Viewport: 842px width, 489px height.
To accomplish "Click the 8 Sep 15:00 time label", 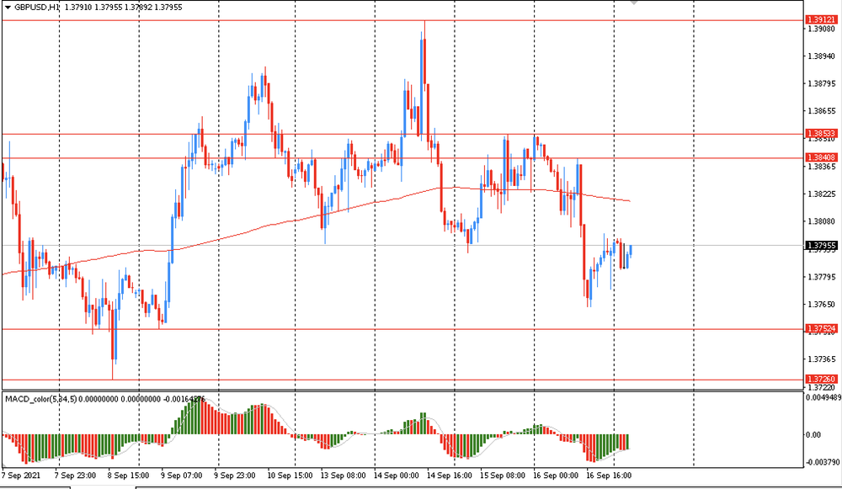I will click(x=128, y=476).
